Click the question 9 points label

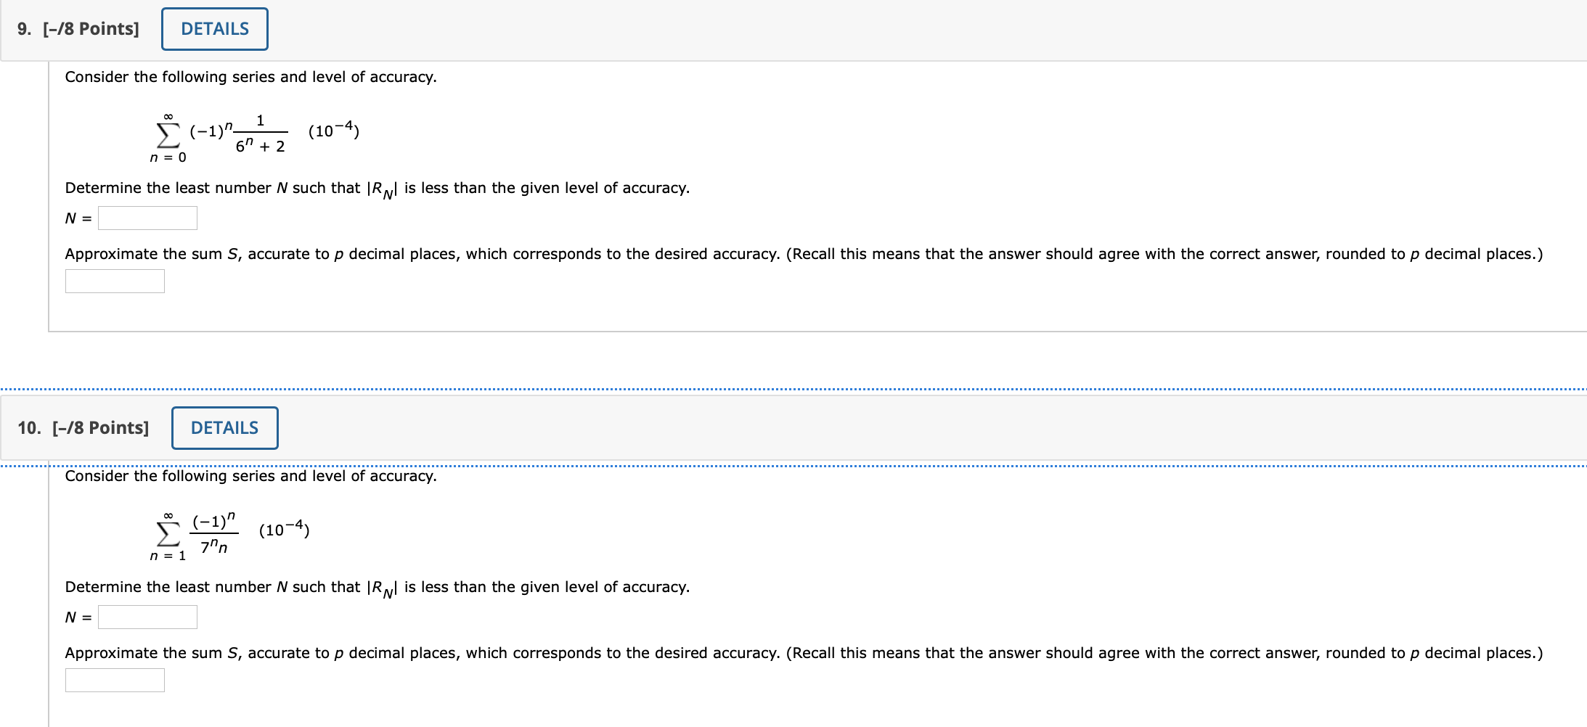click(78, 29)
